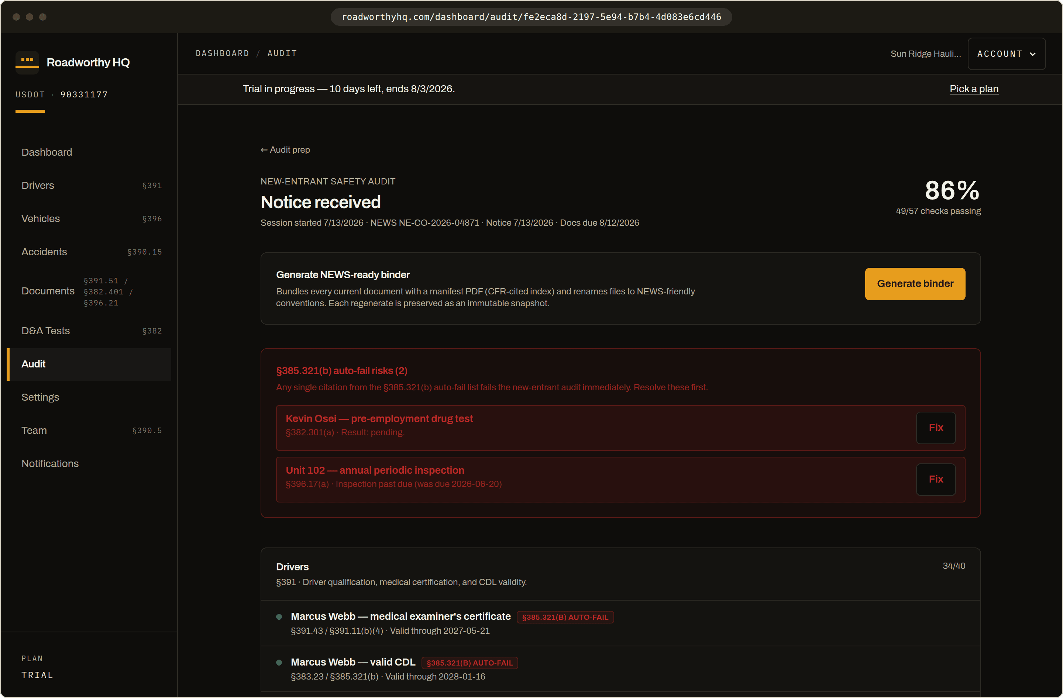This screenshot has width=1063, height=698.
Task: Click the Roadworthy HQ logo icon
Action: pos(27,62)
